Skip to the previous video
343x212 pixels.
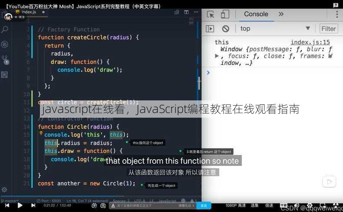pyautogui.click(x=7, y=205)
